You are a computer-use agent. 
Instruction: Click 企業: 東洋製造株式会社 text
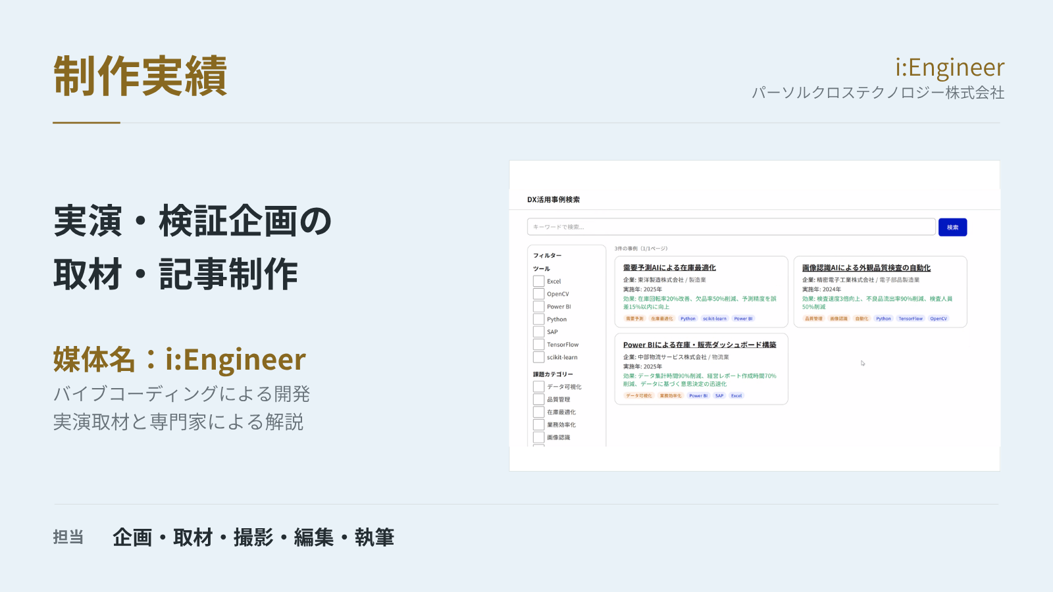pyautogui.click(x=654, y=280)
